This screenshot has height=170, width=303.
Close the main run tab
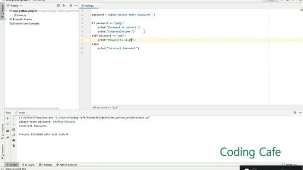(27, 112)
